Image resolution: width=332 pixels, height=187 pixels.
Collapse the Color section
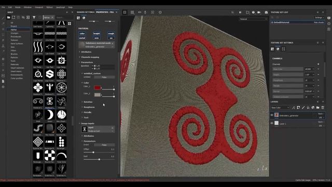pos(86,83)
